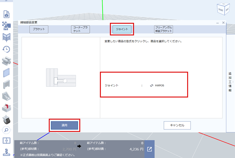Open the external link icon beside price
The width and height of the screenshot is (235, 158).
150,149
